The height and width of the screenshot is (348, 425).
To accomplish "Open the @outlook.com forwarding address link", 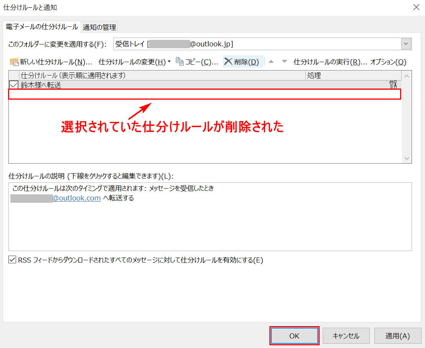I will click(x=77, y=198).
